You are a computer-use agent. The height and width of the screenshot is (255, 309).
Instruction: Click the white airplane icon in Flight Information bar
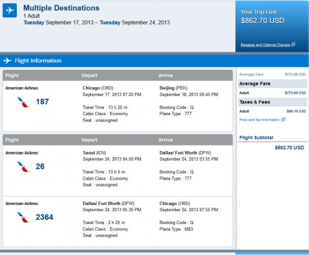point(7,61)
